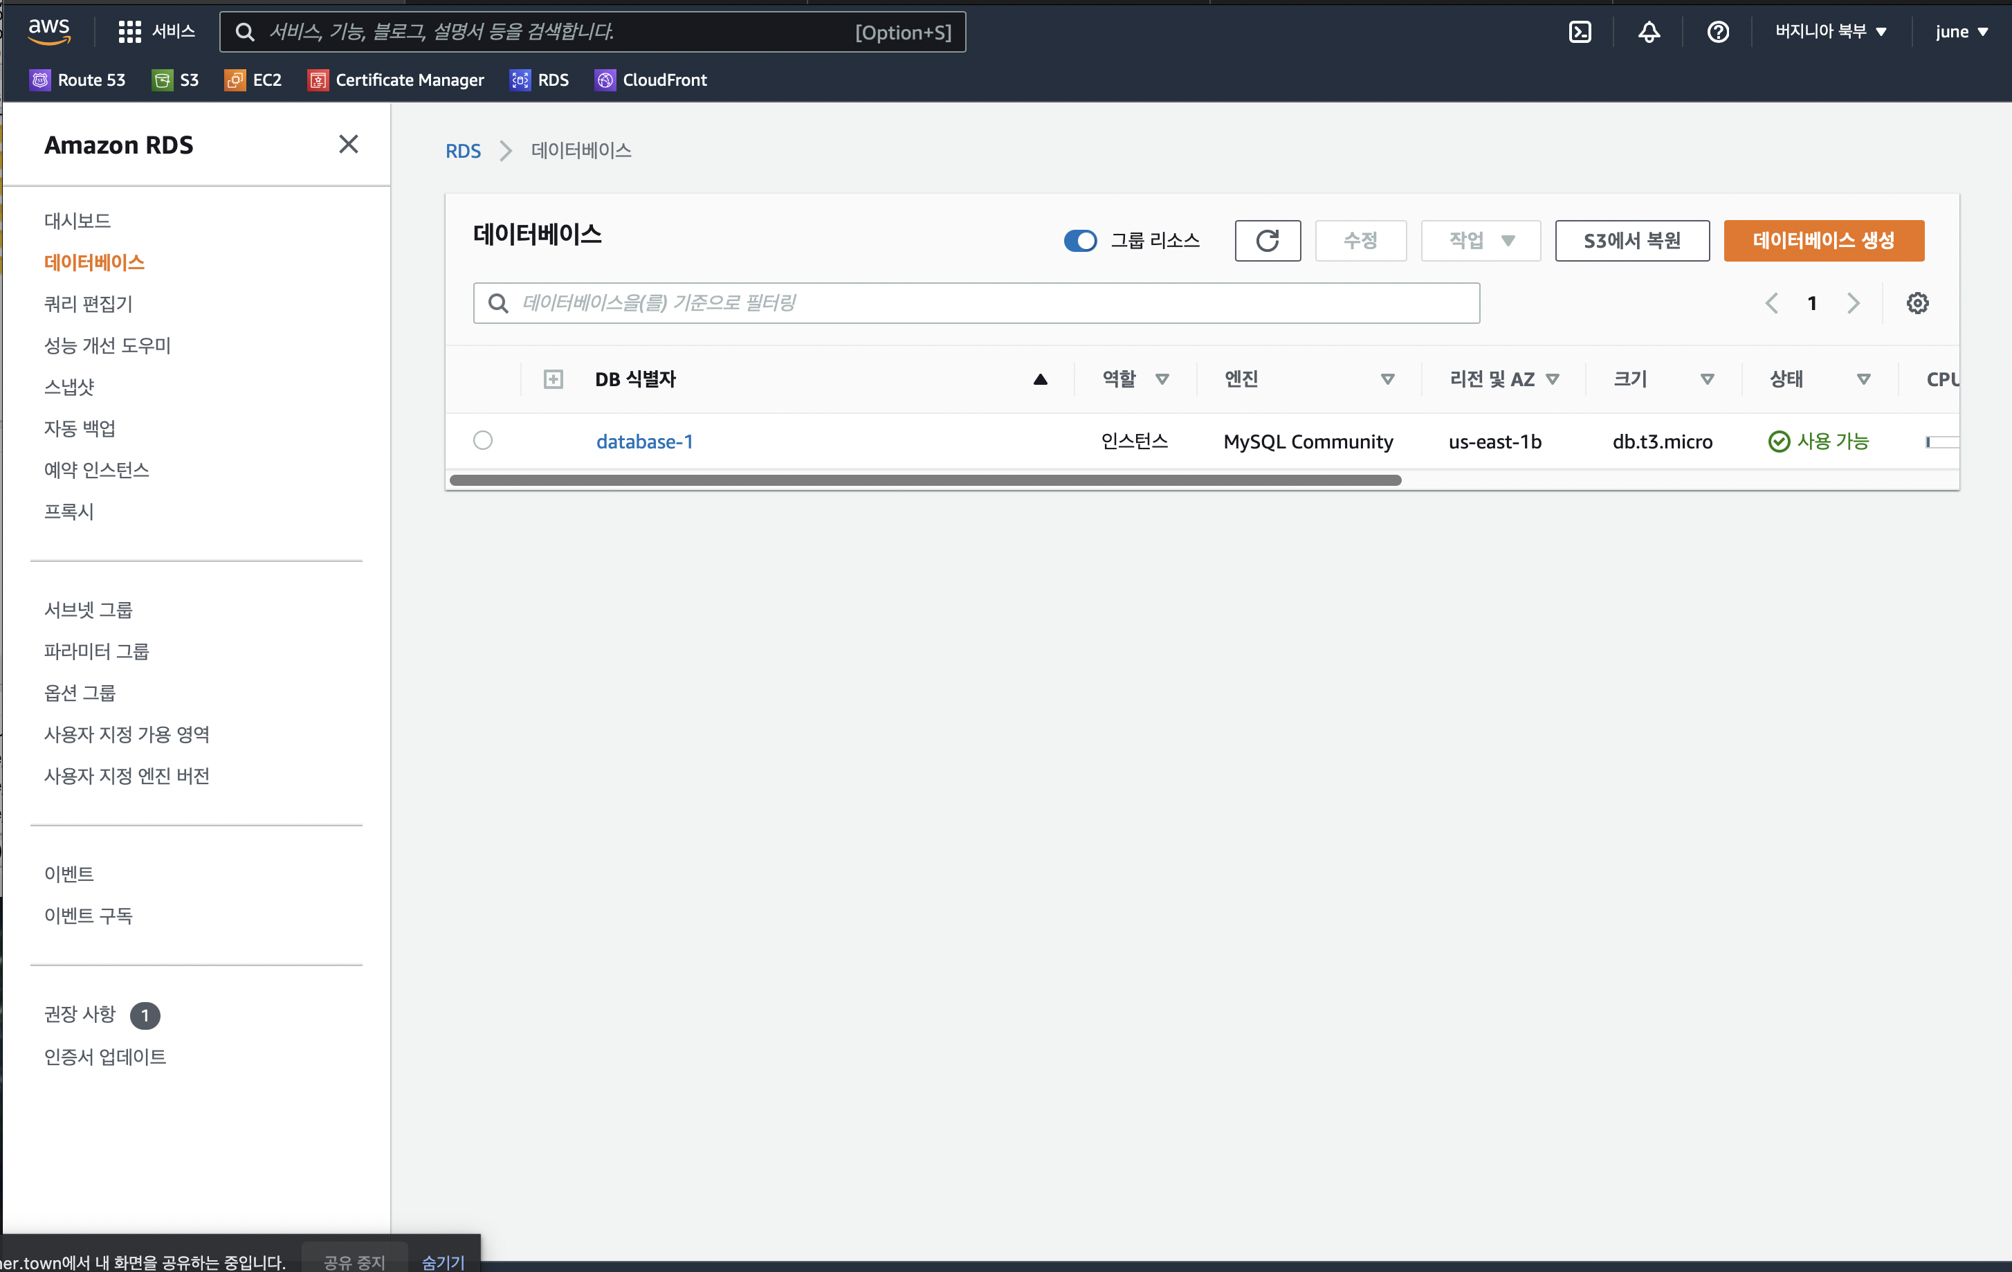Open 이벤트 구독 in the sidebar

click(88, 916)
